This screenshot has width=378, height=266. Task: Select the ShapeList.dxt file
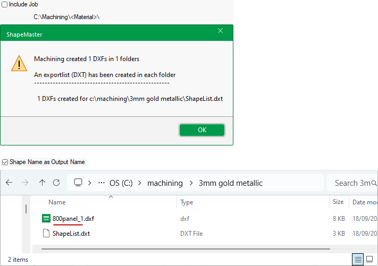click(71, 233)
